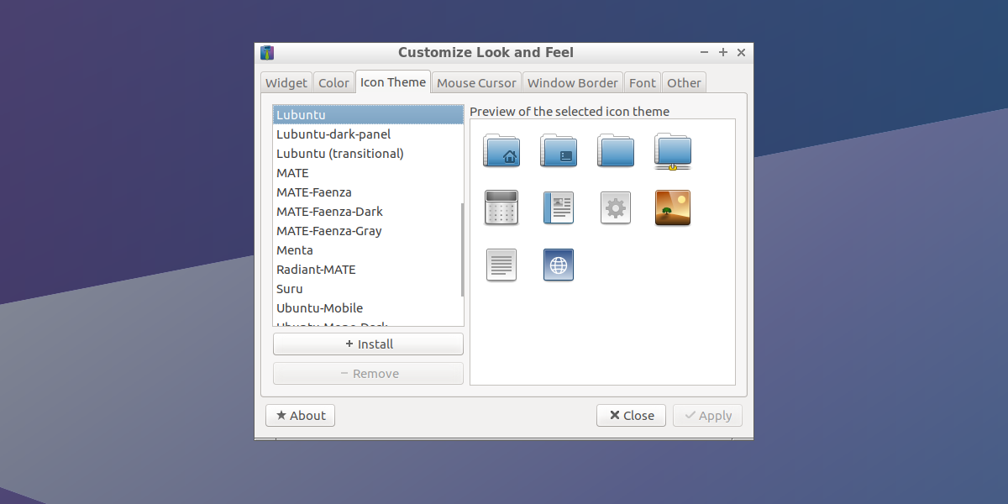The image size is (1008, 504).
Task: Close window via title bar X
Action: 741,52
